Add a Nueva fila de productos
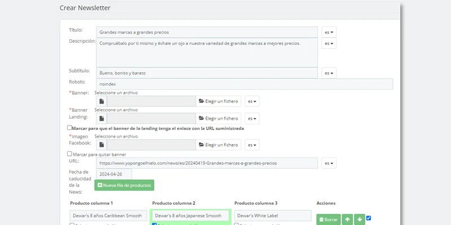 (x=124, y=185)
